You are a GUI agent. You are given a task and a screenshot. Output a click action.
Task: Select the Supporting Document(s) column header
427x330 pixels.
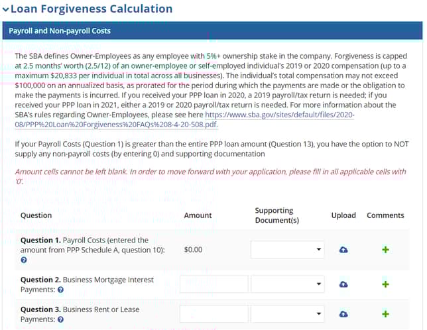click(277, 215)
